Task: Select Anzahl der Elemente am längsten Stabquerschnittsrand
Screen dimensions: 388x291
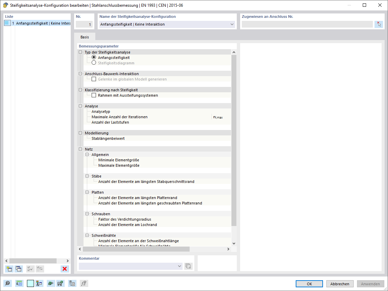Action: (x=157, y=182)
